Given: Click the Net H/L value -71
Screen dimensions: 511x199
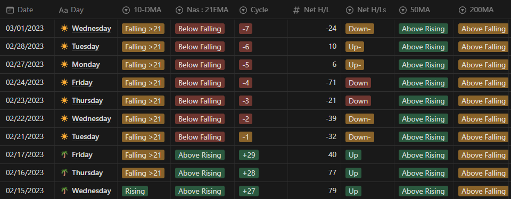Looking at the screenshot, I should click(x=331, y=83).
